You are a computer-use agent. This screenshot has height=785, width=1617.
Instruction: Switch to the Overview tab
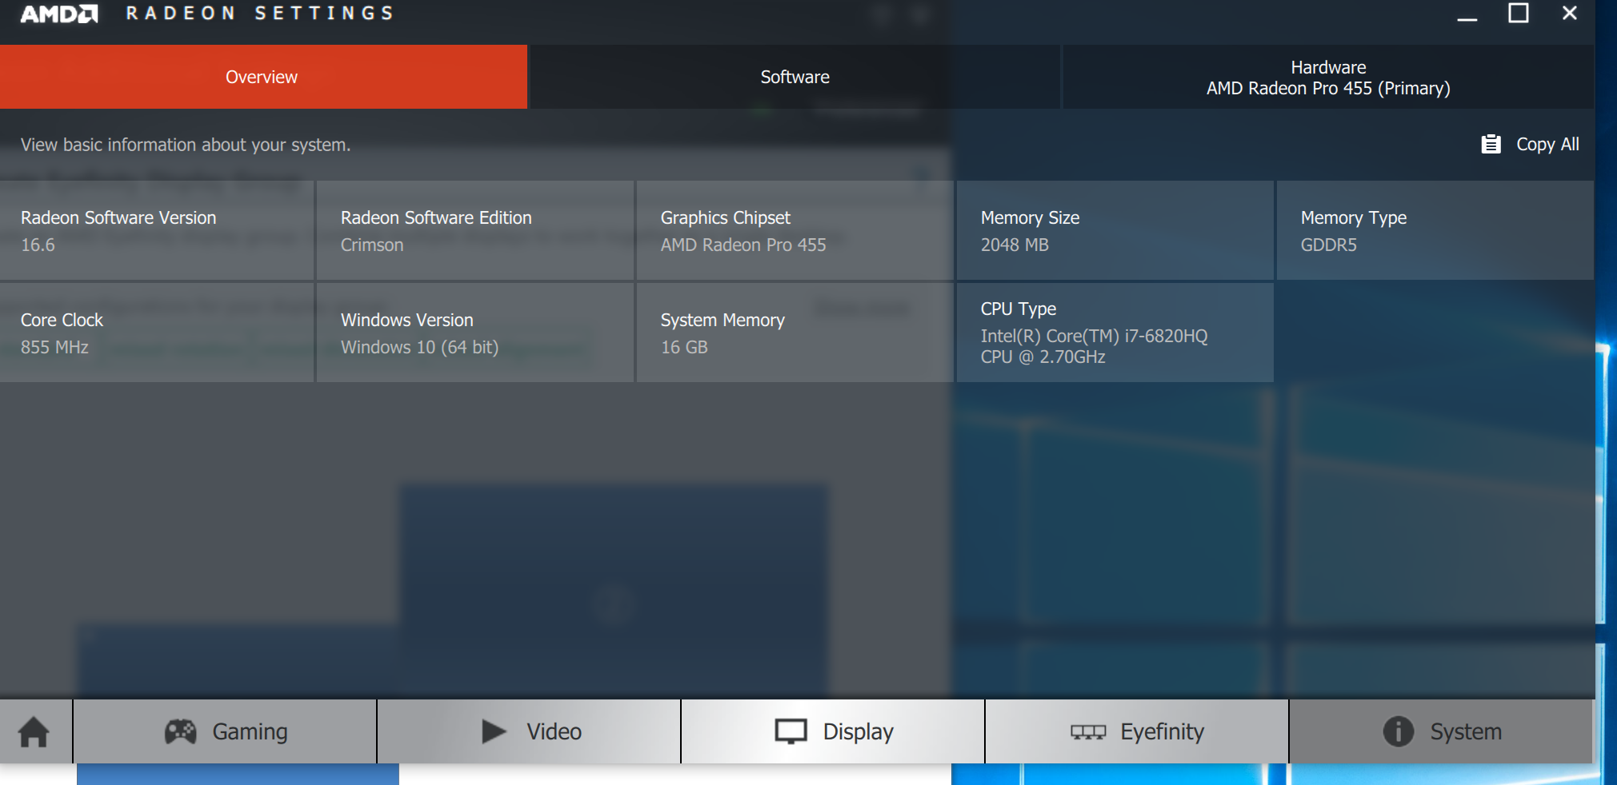(x=263, y=77)
